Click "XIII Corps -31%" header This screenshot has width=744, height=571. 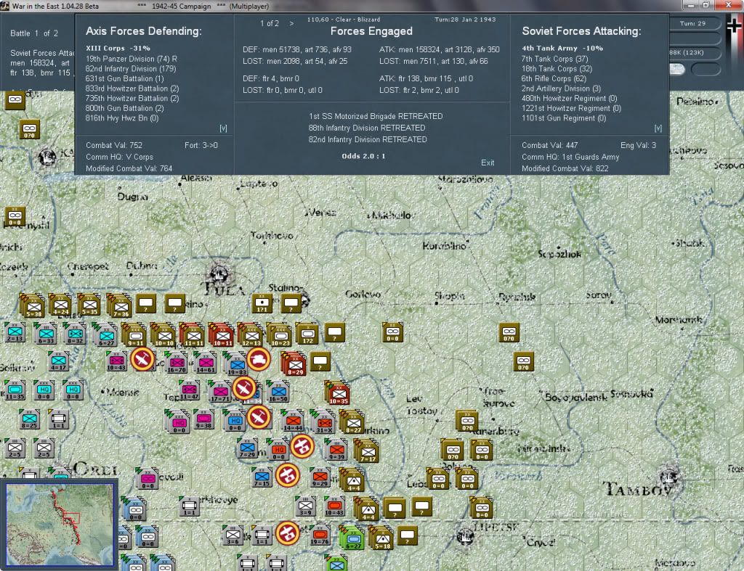point(118,49)
